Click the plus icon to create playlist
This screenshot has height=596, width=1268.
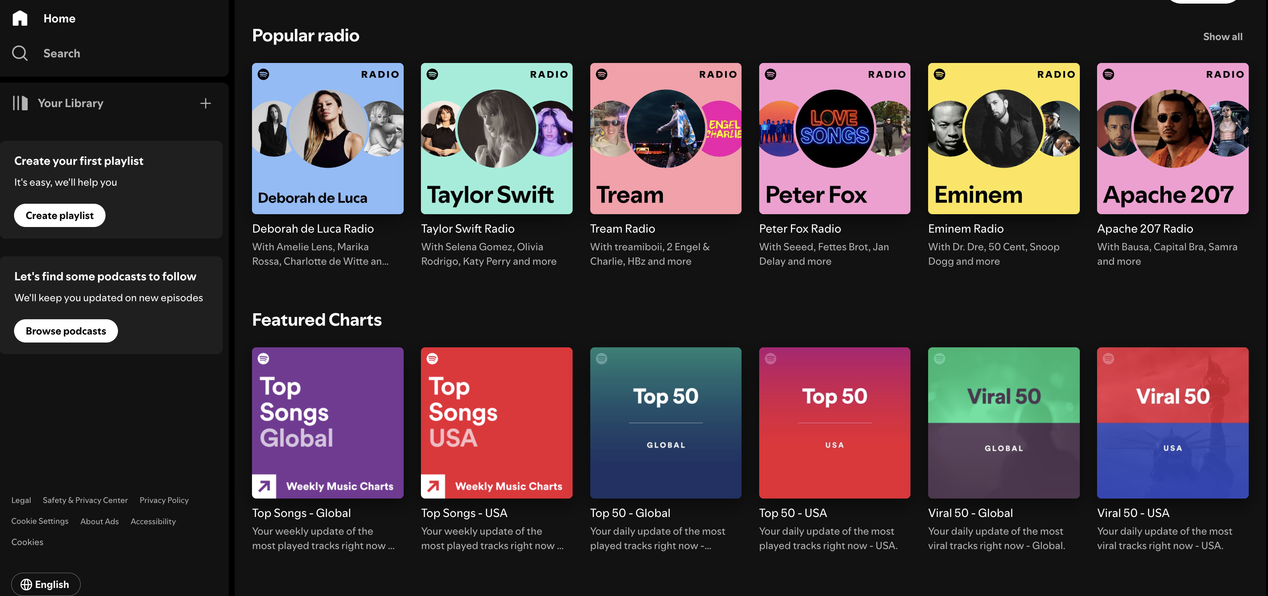(x=206, y=103)
